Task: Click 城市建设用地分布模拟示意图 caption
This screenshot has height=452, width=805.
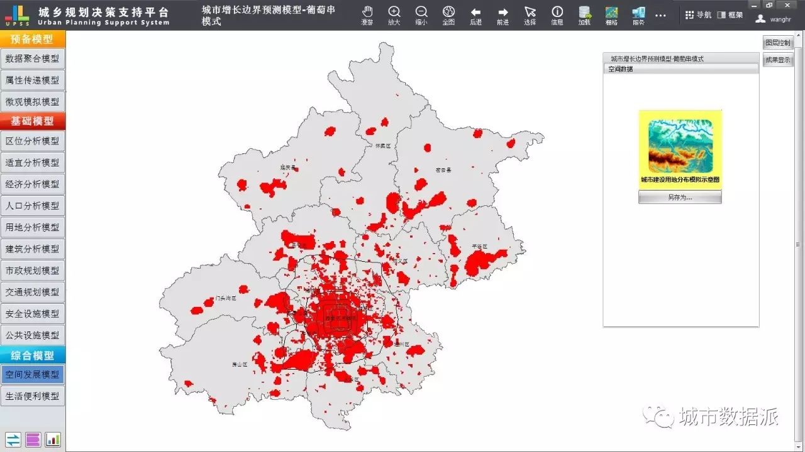Action: [x=680, y=180]
